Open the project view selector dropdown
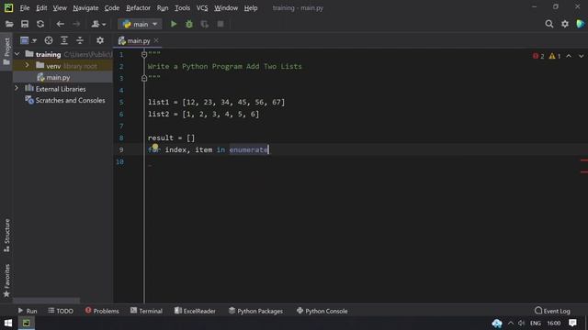 (28, 40)
